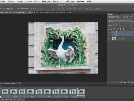Viewport: 134px width, 101px height.
Task: Distribute bottom edges of layers
Action: [59, 9]
